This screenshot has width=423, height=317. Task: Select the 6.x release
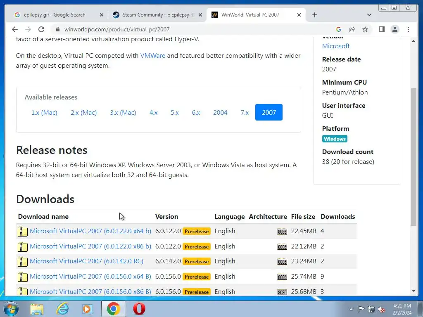196,112
